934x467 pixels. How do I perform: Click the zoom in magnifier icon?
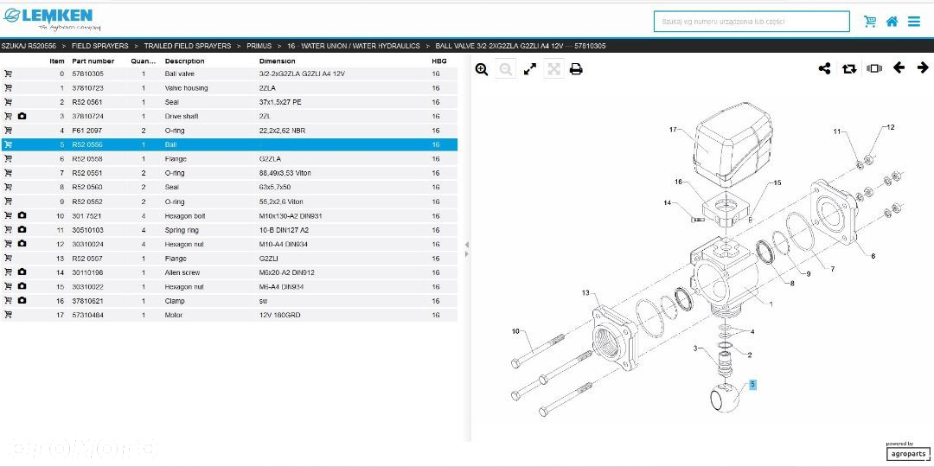point(482,69)
